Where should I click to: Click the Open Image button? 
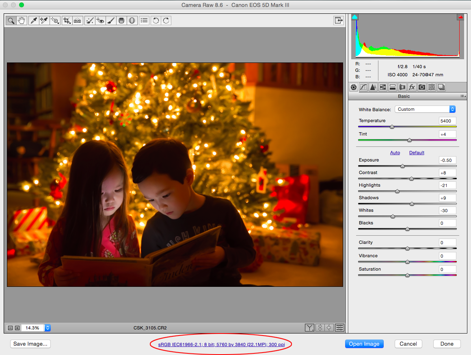coord(364,344)
